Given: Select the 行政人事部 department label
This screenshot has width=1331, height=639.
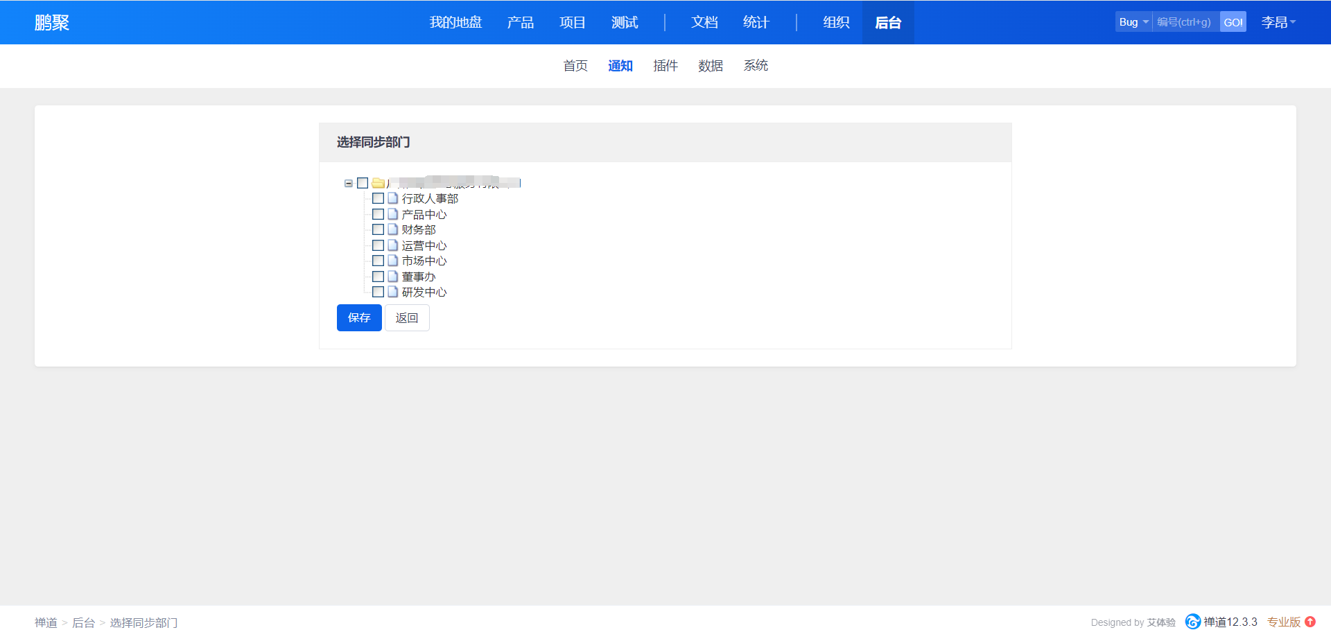Looking at the screenshot, I should [x=430, y=199].
